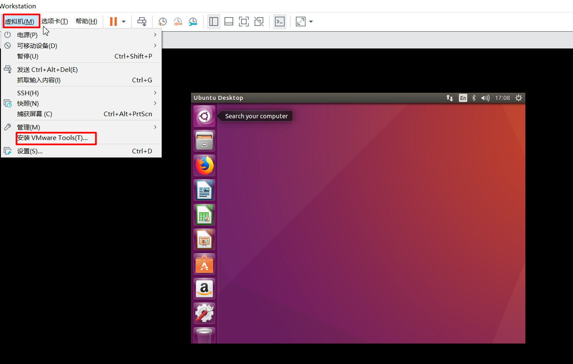The height and width of the screenshot is (364, 573).
Task: Select 设置(S) to open VM settings
Action: (x=30, y=151)
